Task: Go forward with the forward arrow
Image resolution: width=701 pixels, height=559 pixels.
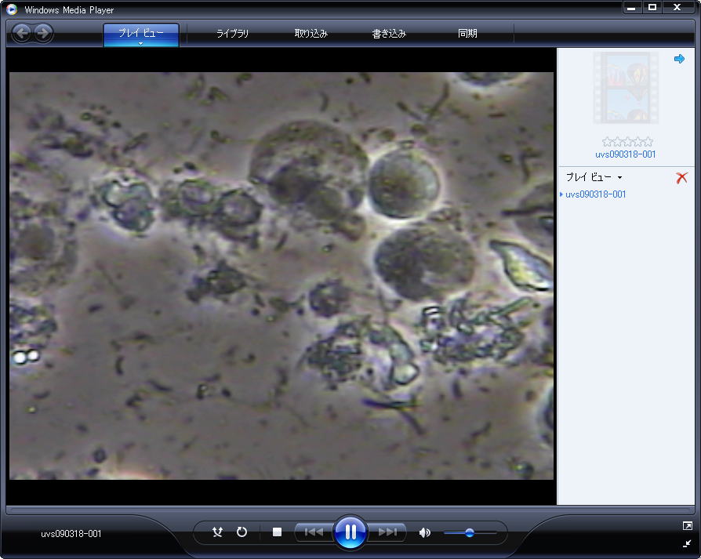Action: 43,33
